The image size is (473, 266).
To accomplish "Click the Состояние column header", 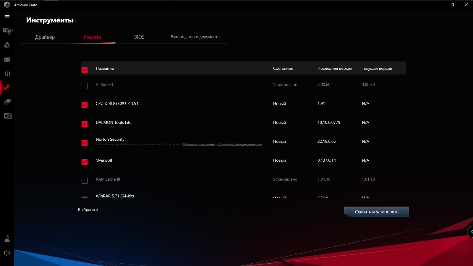I will click(x=283, y=68).
